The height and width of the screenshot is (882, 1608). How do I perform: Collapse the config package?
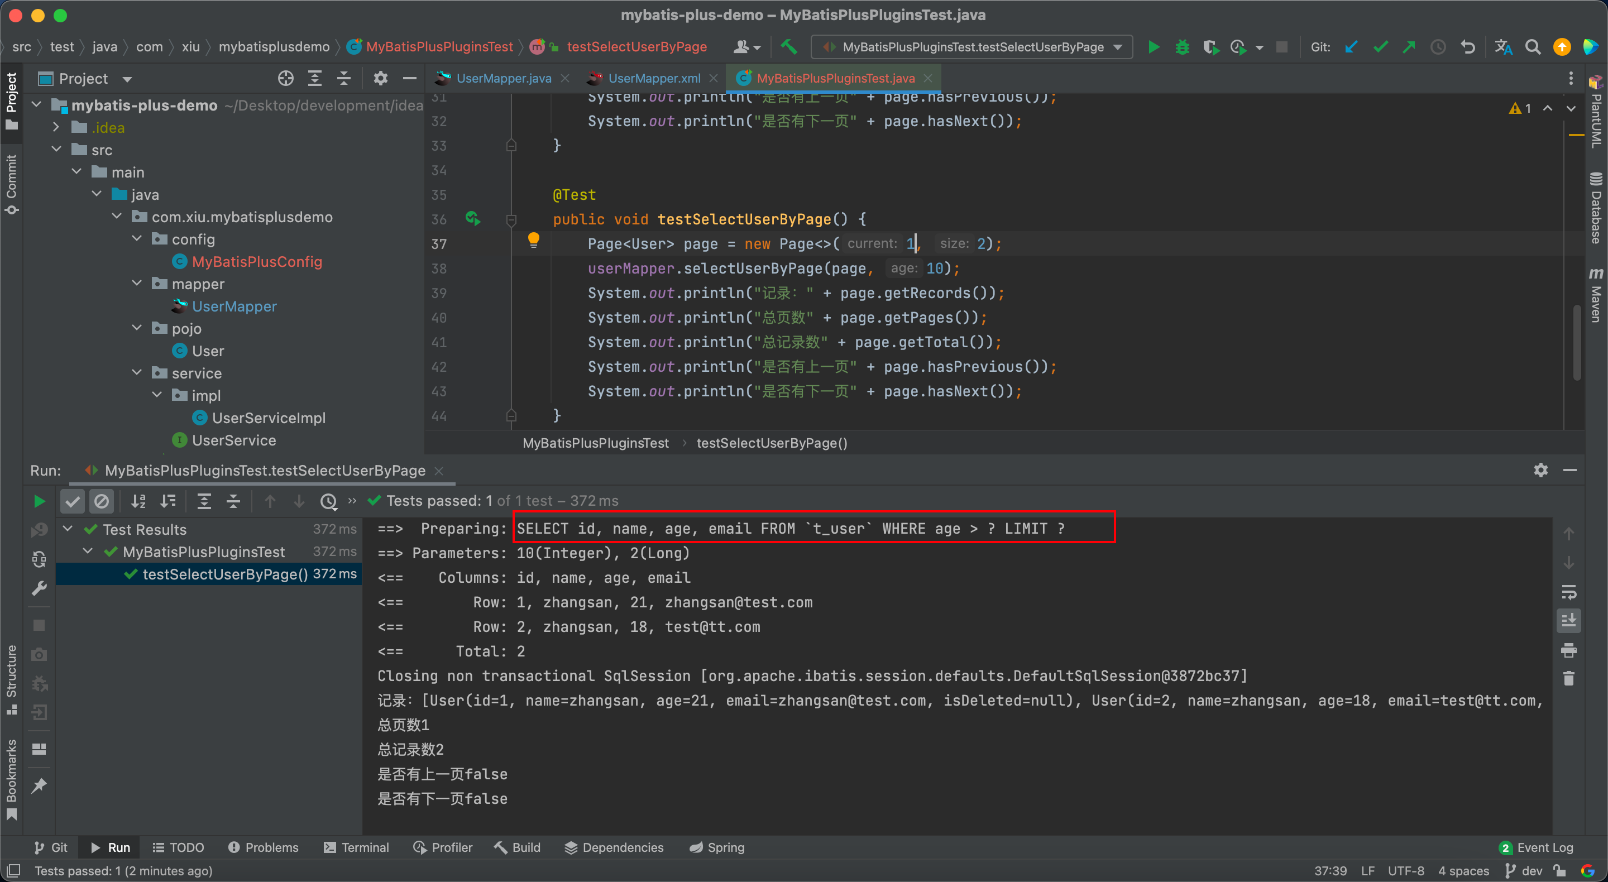coord(137,239)
